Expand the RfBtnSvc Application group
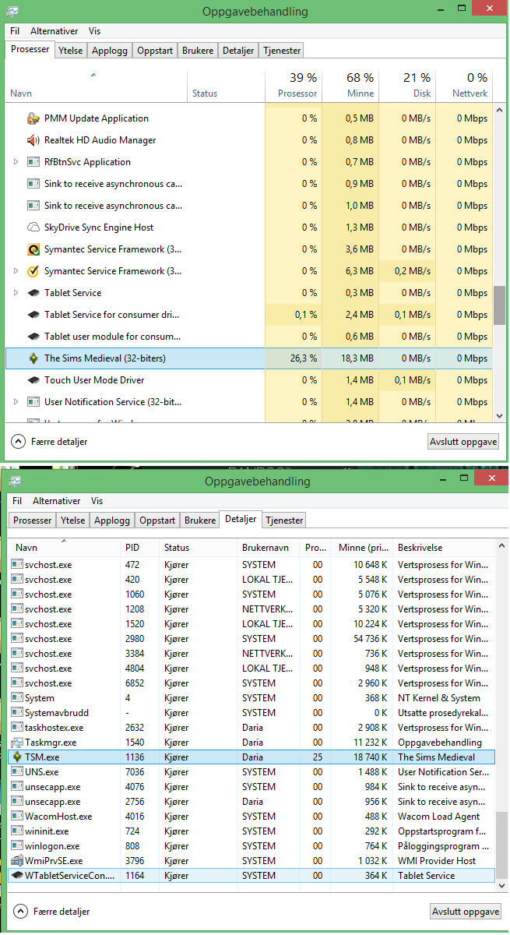Screen dimensions: 510x935 pyautogui.click(x=16, y=162)
